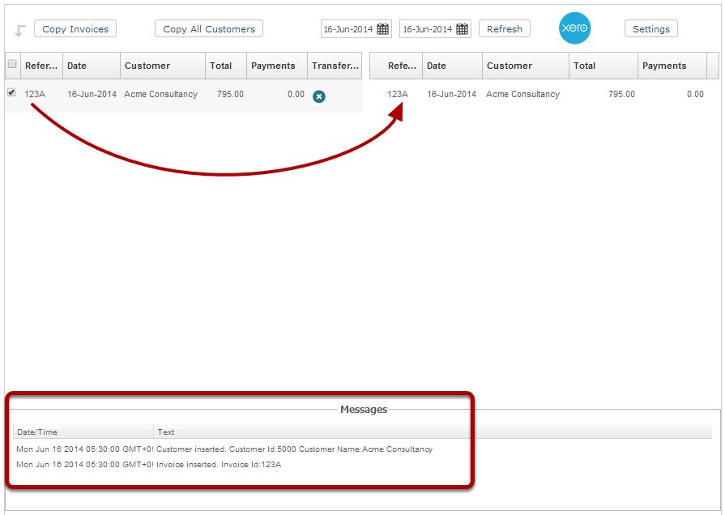
Task: Click 795.00 total in right table
Action: [621, 94]
